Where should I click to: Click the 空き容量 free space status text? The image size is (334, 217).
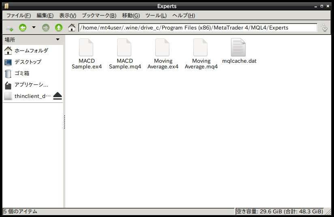[x=280, y=211]
